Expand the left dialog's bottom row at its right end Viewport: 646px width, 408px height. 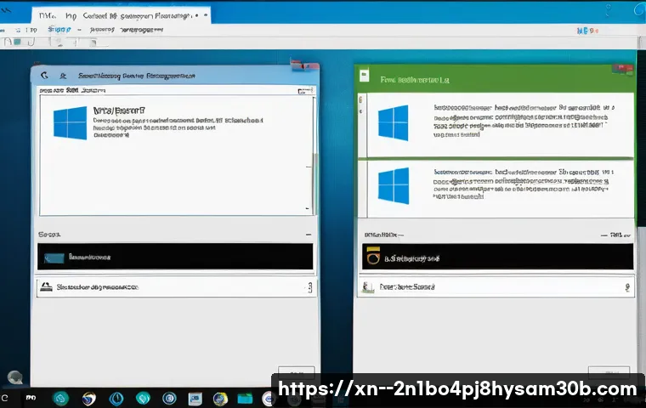[309, 288]
